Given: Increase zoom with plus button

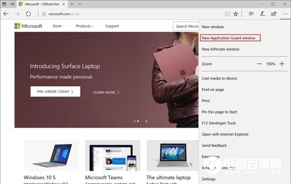Looking at the screenshot, I should pyautogui.click(x=282, y=64).
